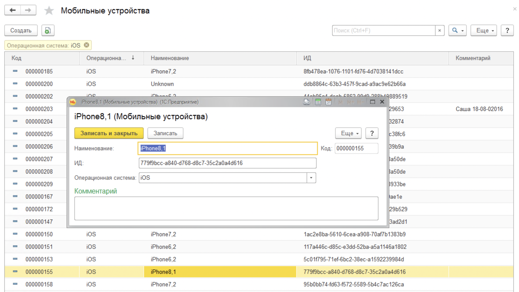Select code cell 000000206

[39, 146]
